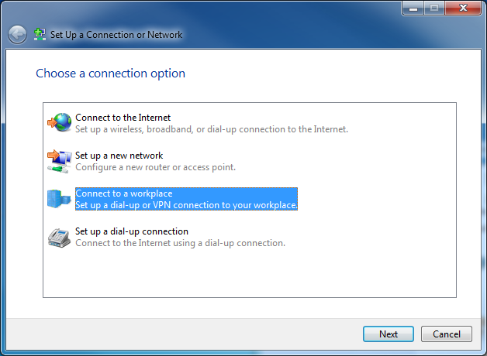Select the highlighted Connect to a workplace title
Viewport: 487px width, 356px height.
(124, 193)
